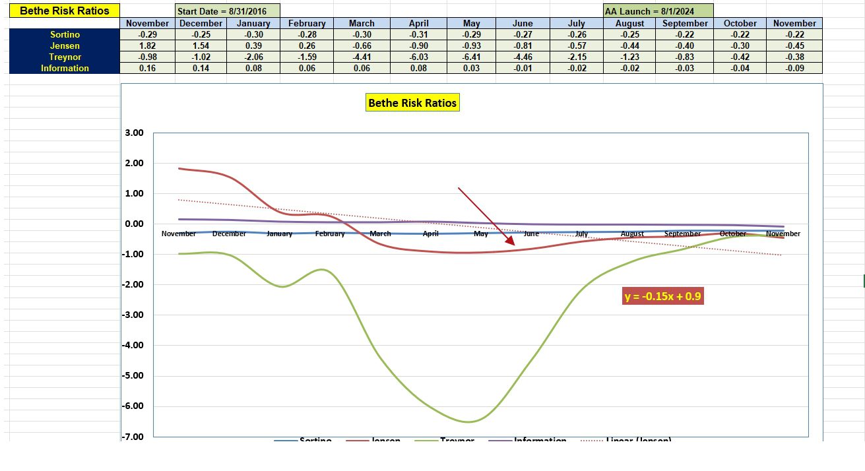Select Treynor value -2.15
Image resolution: width=865 pixels, height=471 pixels.
576,57
